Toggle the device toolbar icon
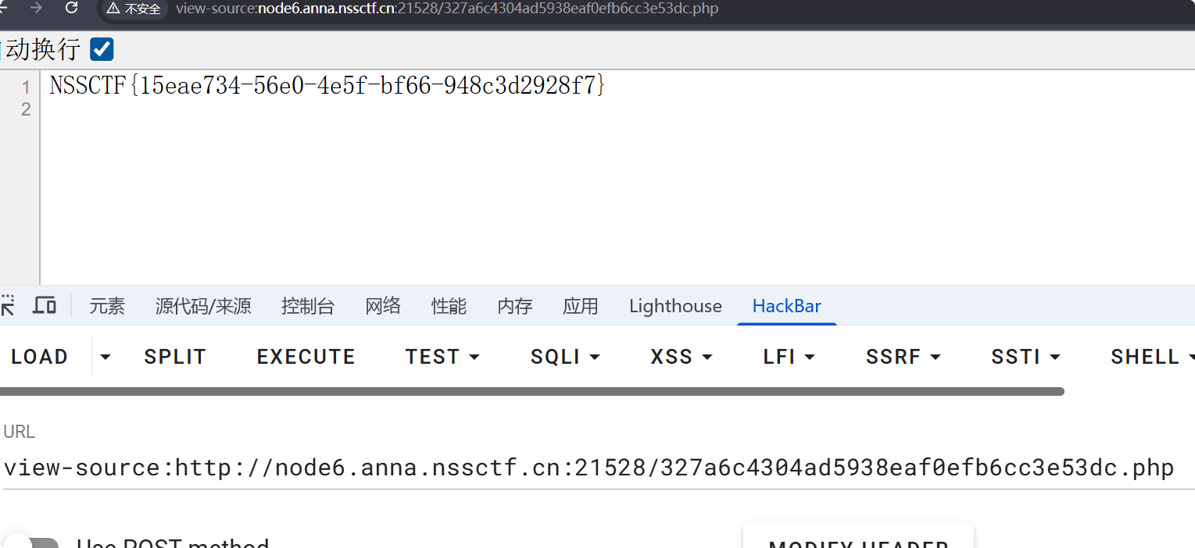This screenshot has height=548, width=1195. tap(45, 305)
